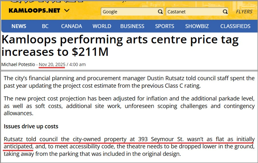Open the CANADA news section
This screenshot has height=163, width=258.
72,26
